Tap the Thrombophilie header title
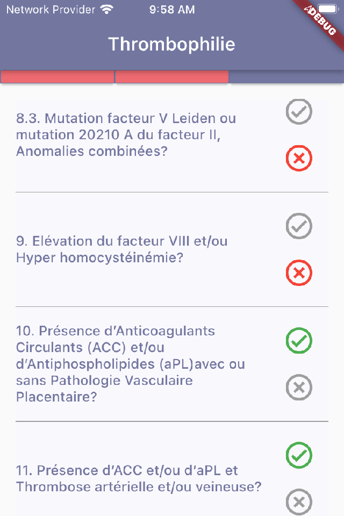Image resolution: width=344 pixels, height=516 pixels. click(172, 44)
